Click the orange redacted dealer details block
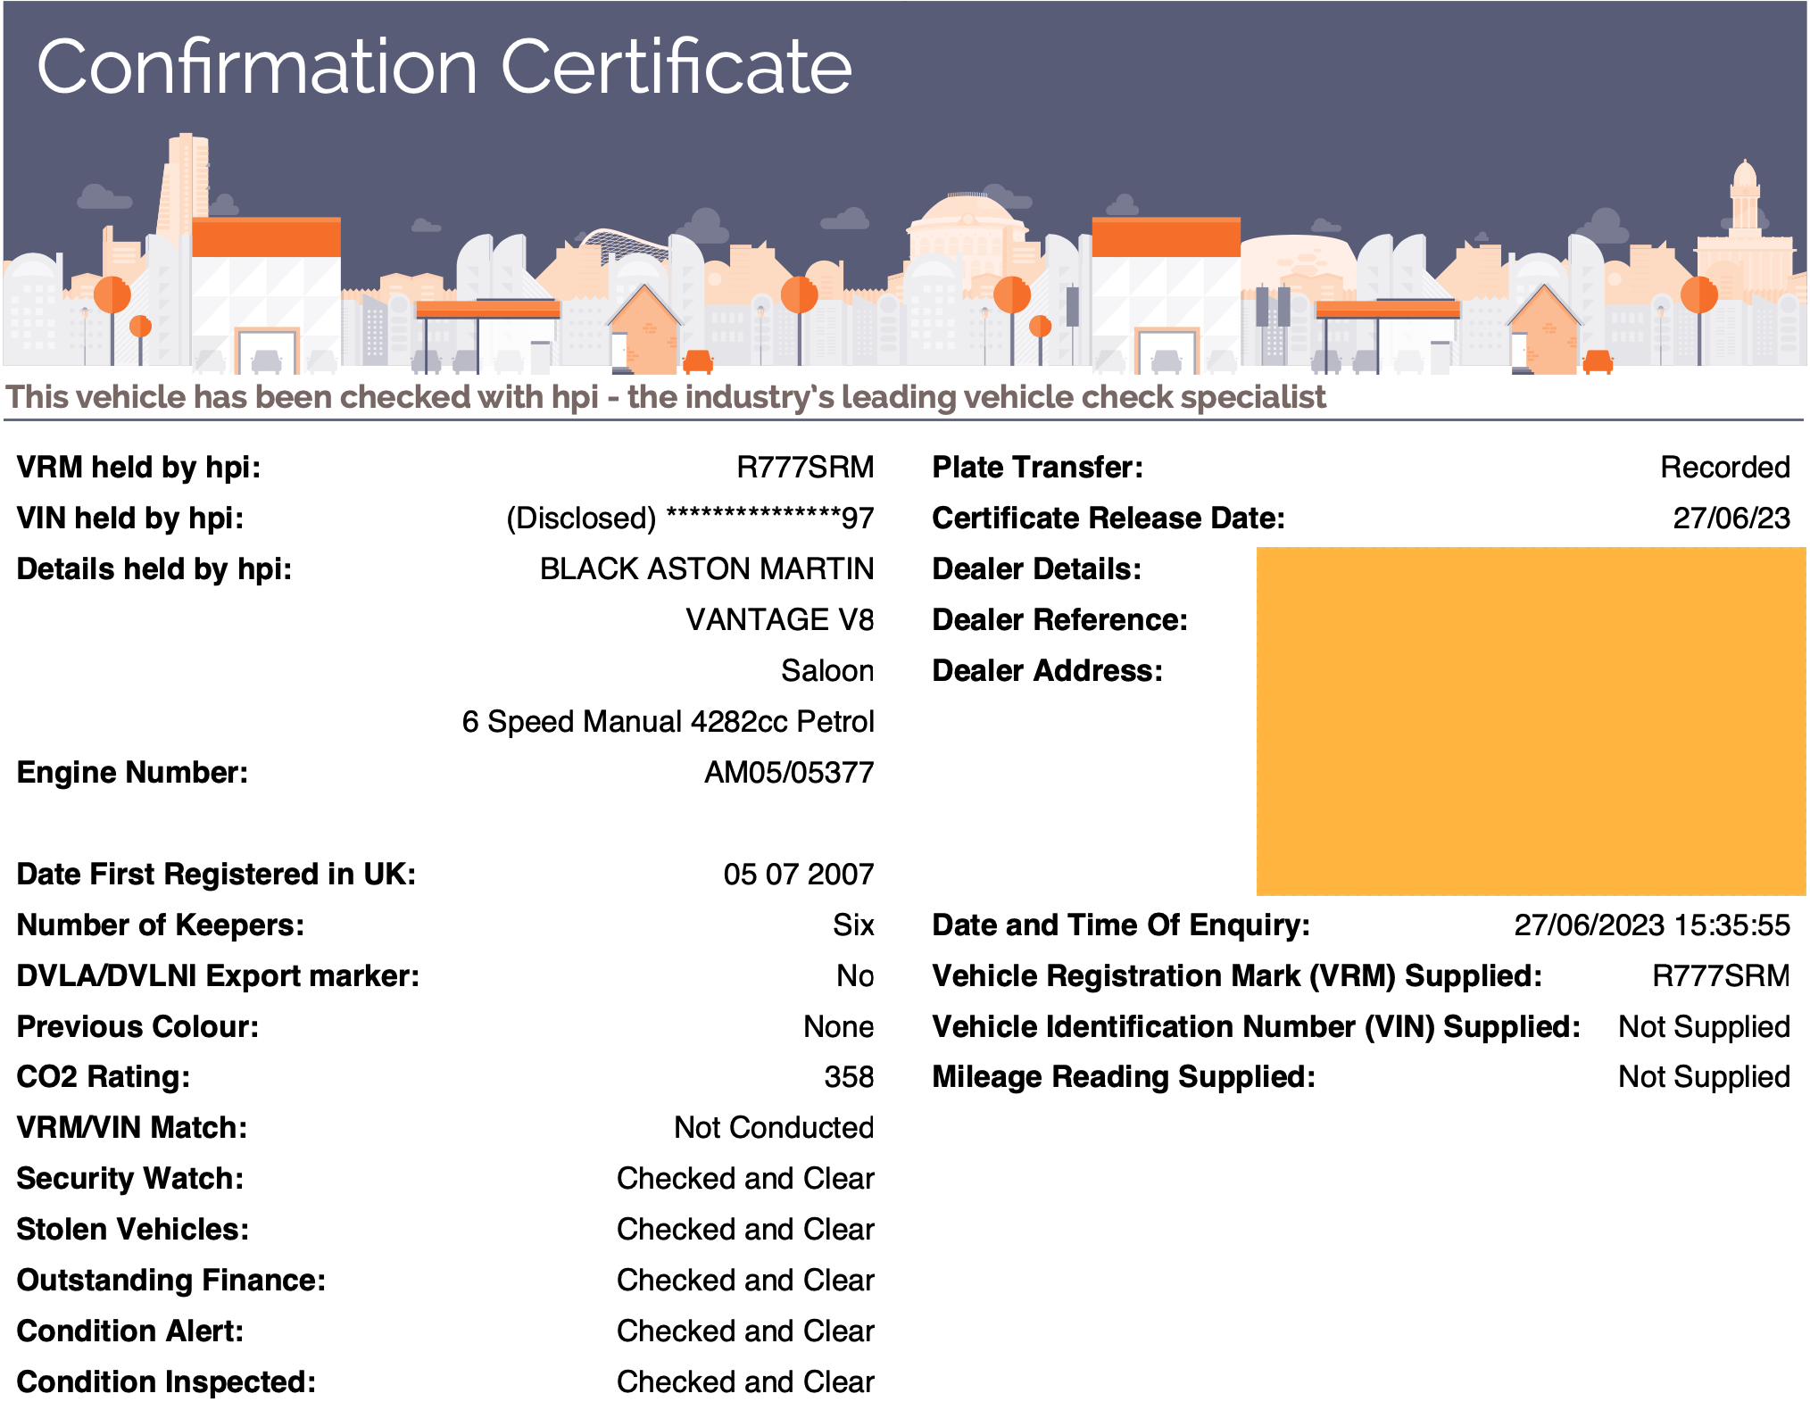 pyautogui.click(x=1531, y=721)
